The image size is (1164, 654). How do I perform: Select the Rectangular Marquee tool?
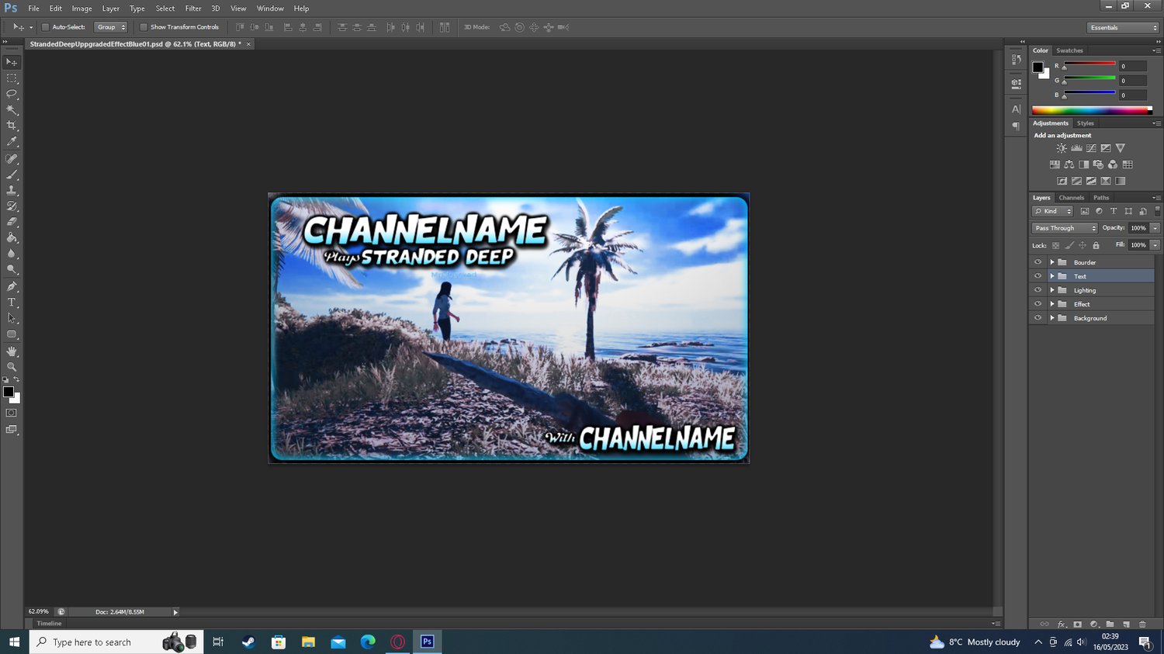point(12,78)
